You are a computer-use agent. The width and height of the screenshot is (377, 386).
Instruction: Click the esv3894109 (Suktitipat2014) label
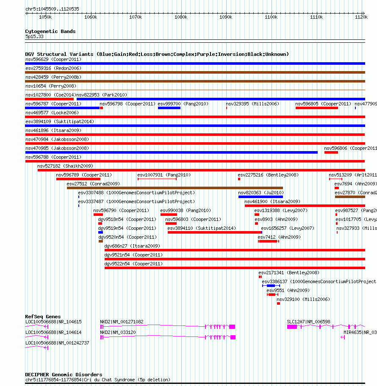(60, 121)
